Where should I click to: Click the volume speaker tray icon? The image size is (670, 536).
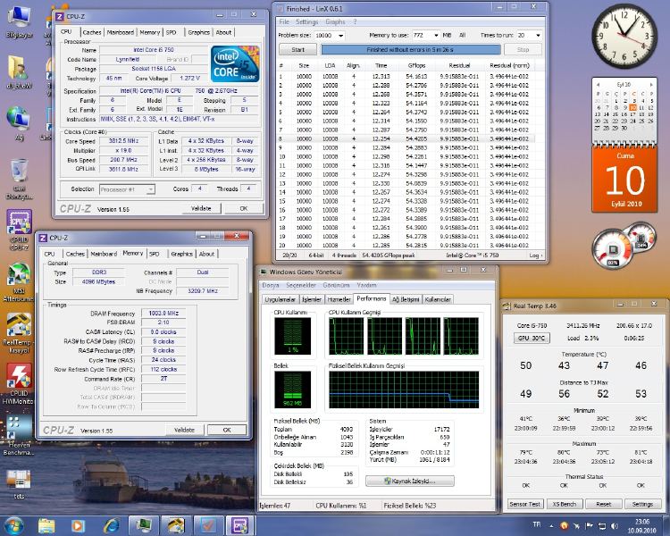click(614, 526)
